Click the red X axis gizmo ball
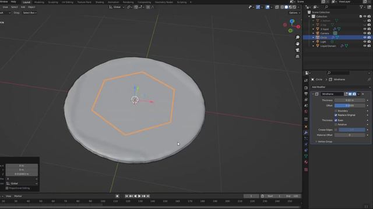The image size is (373, 209). [298, 27]
